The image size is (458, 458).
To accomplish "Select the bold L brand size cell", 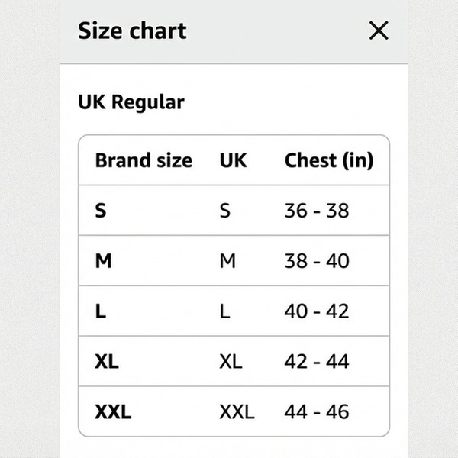I will click(100, 311).
